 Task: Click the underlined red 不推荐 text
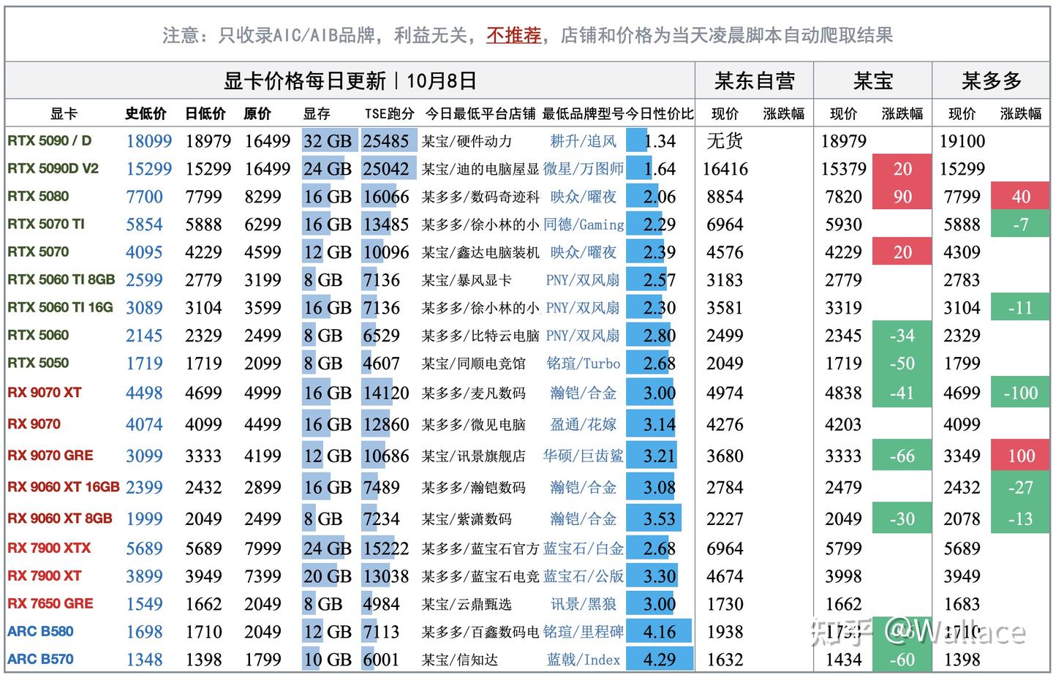514,35
